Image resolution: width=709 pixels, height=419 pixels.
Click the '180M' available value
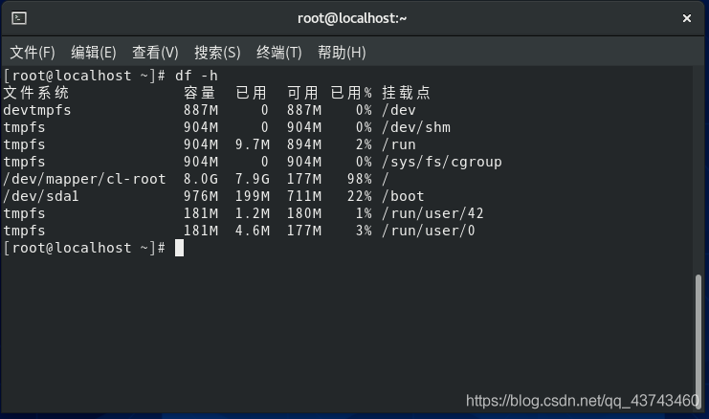[x=304, y=213]
